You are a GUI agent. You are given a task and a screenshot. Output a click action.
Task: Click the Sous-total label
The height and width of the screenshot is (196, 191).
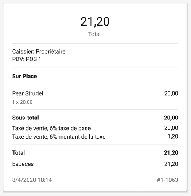point(26,118)
